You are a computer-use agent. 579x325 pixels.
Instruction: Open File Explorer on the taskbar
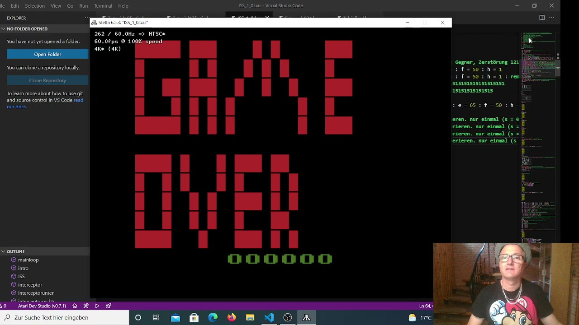coord(250,318)
